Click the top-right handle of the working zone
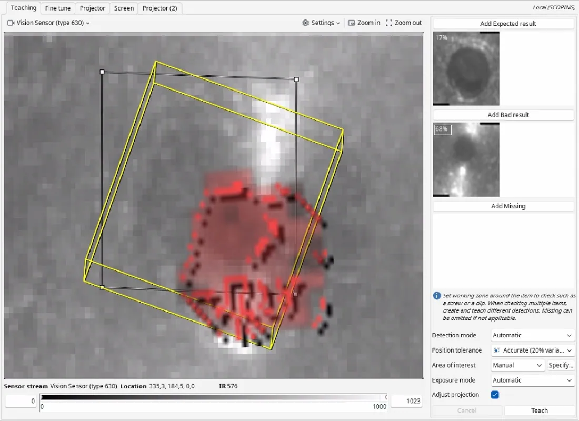This screenshot has width=579, height=421. click(x=296, y=79)
